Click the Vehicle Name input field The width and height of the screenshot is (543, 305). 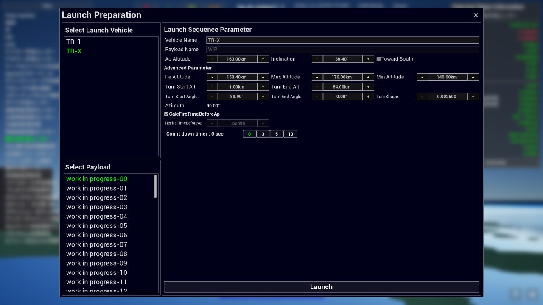(343, 40)
